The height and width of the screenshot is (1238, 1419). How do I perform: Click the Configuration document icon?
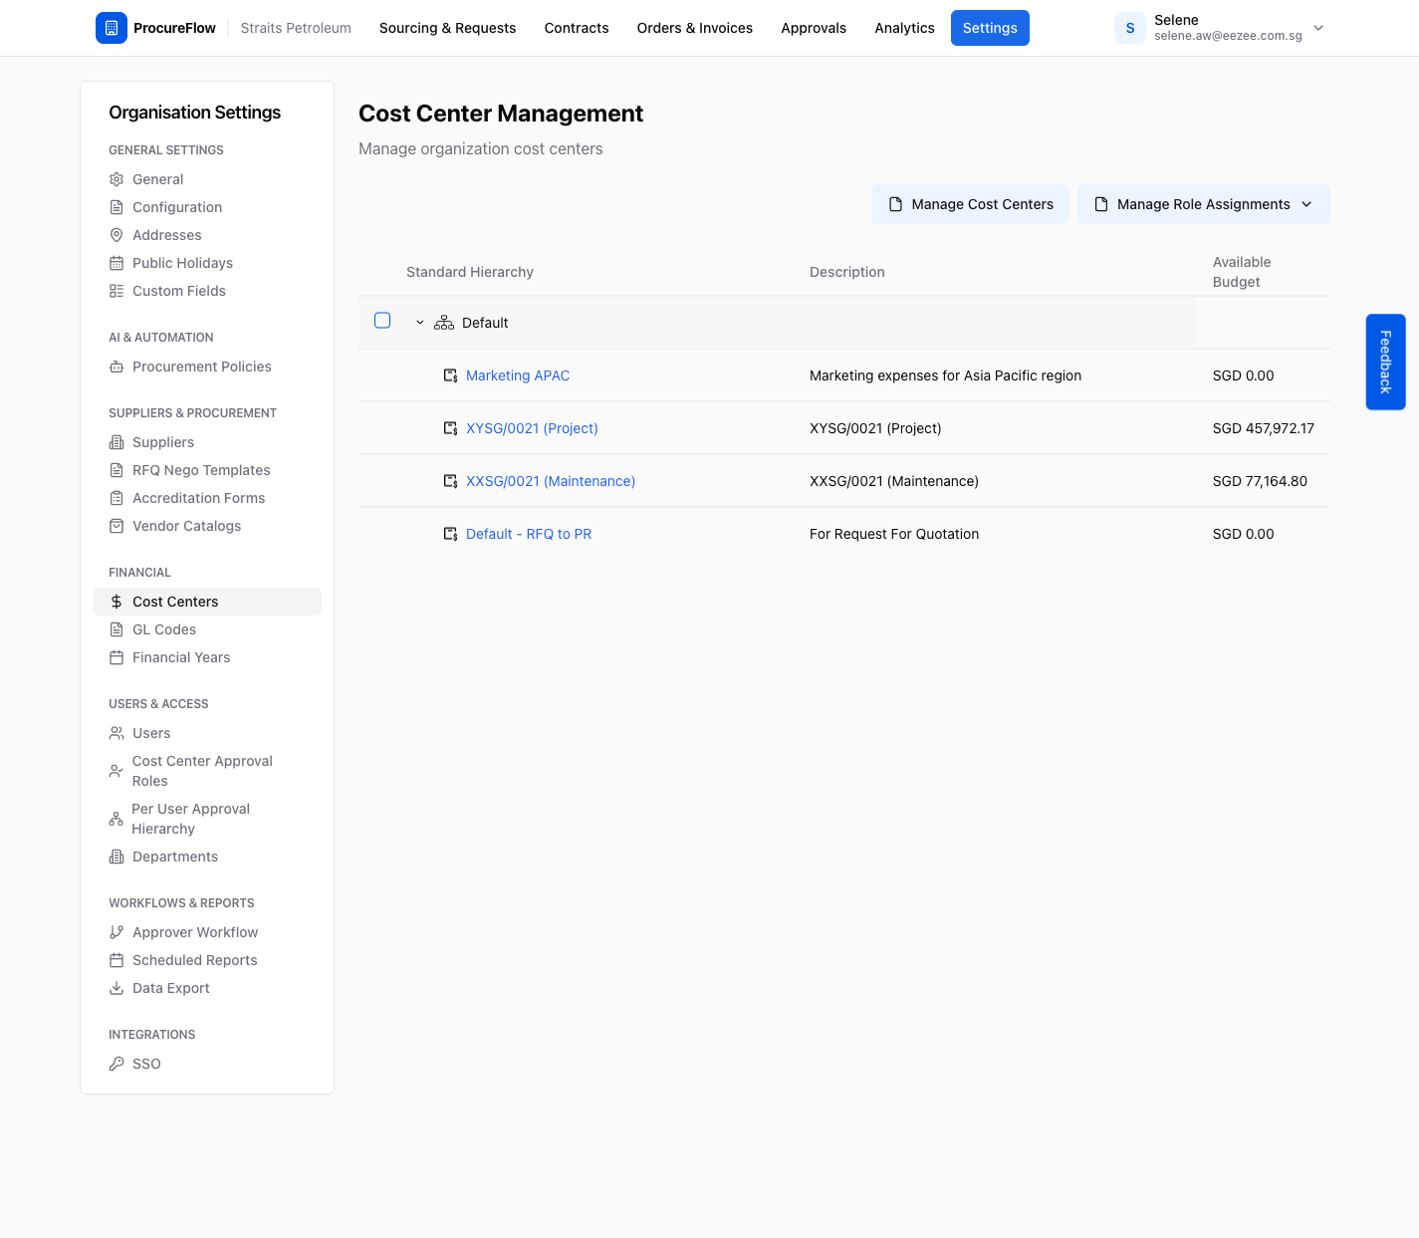click(x=117, y=207)
